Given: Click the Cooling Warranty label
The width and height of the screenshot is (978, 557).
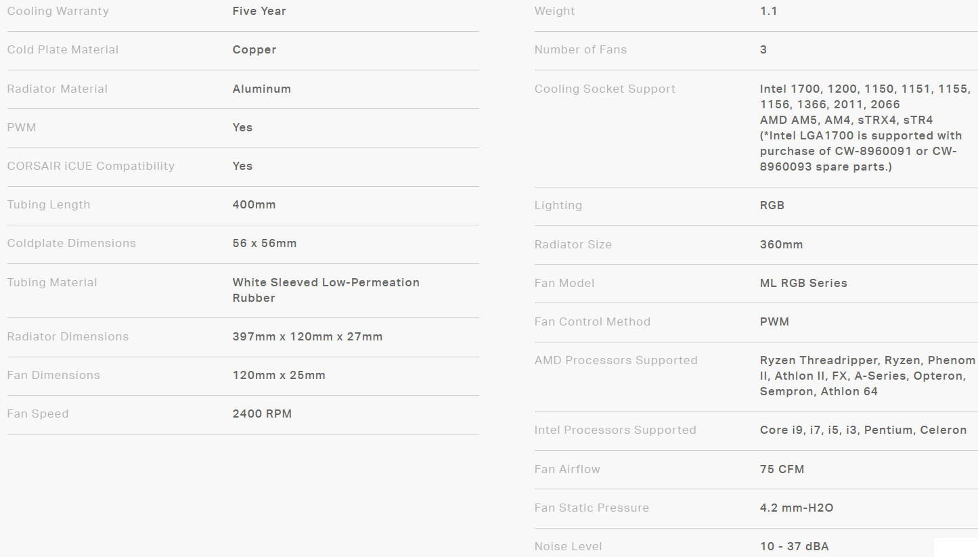Looking at the screenshot, I should (58, 11).
